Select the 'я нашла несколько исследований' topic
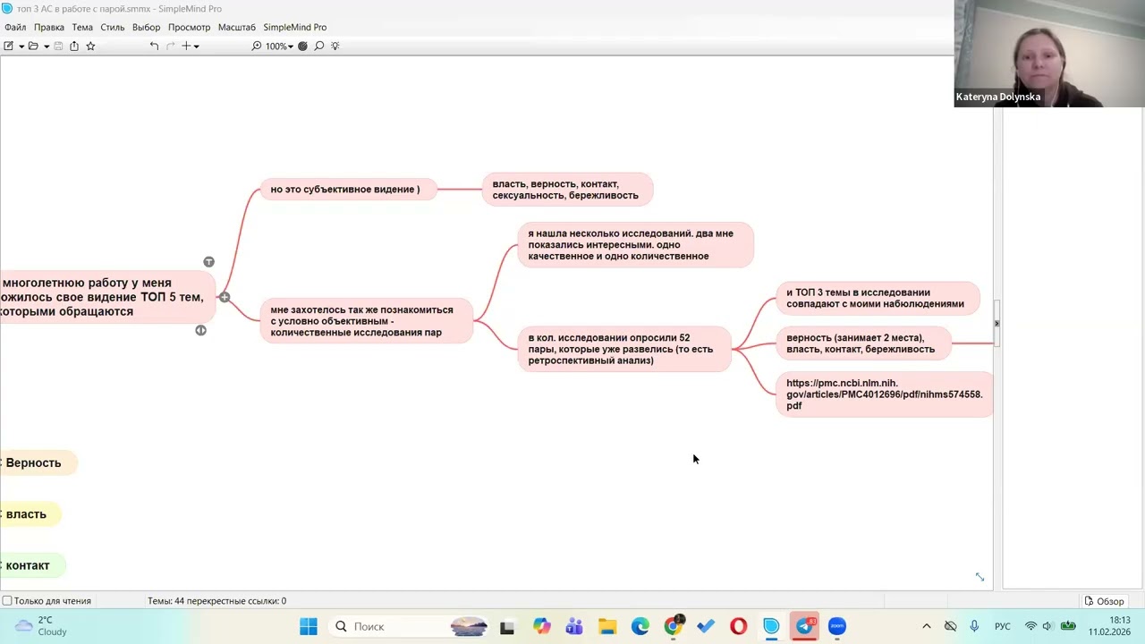Viewport: 1145px width, 644px height. click(x=635, y=245)
